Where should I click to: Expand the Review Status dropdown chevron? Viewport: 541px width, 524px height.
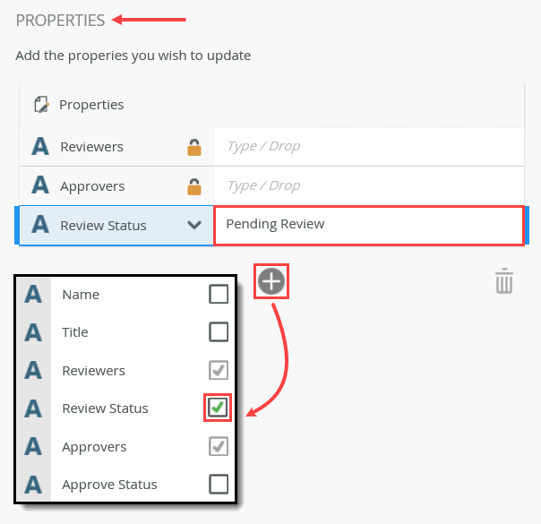[194, 225]
